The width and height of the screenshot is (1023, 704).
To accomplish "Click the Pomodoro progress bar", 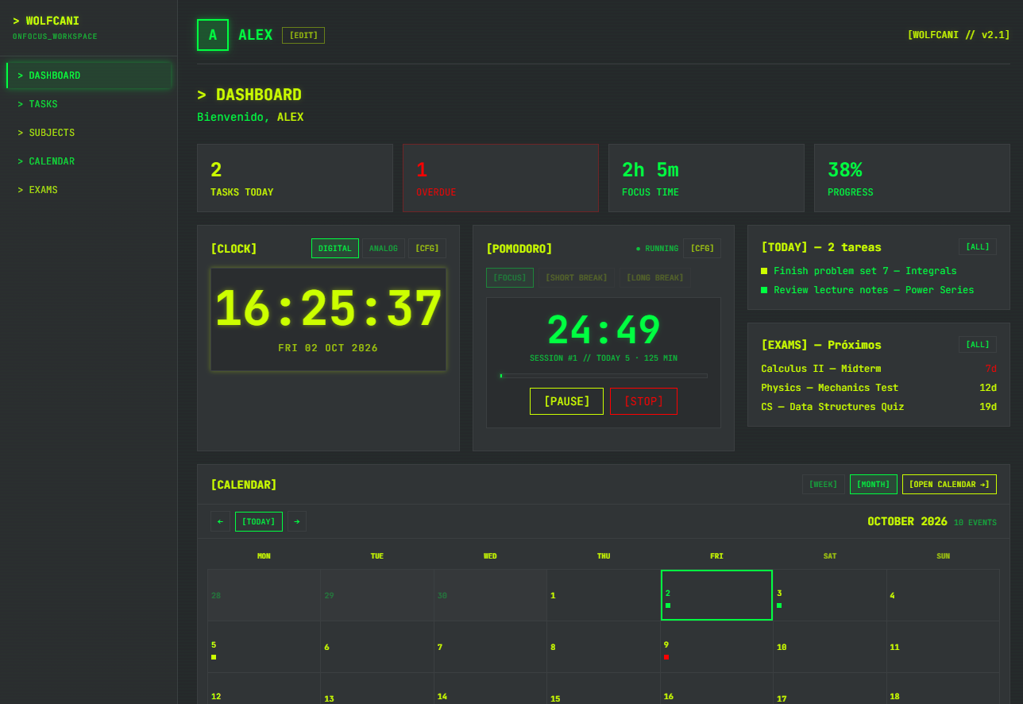I will [604, 376].
